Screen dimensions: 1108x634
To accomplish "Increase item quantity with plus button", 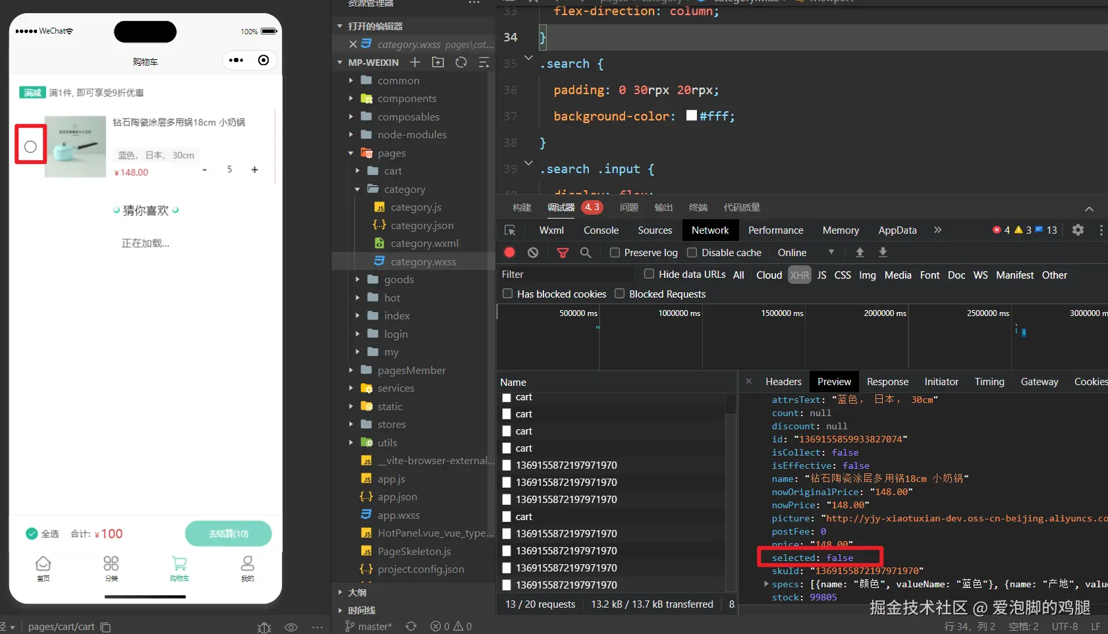I will 254,170.
